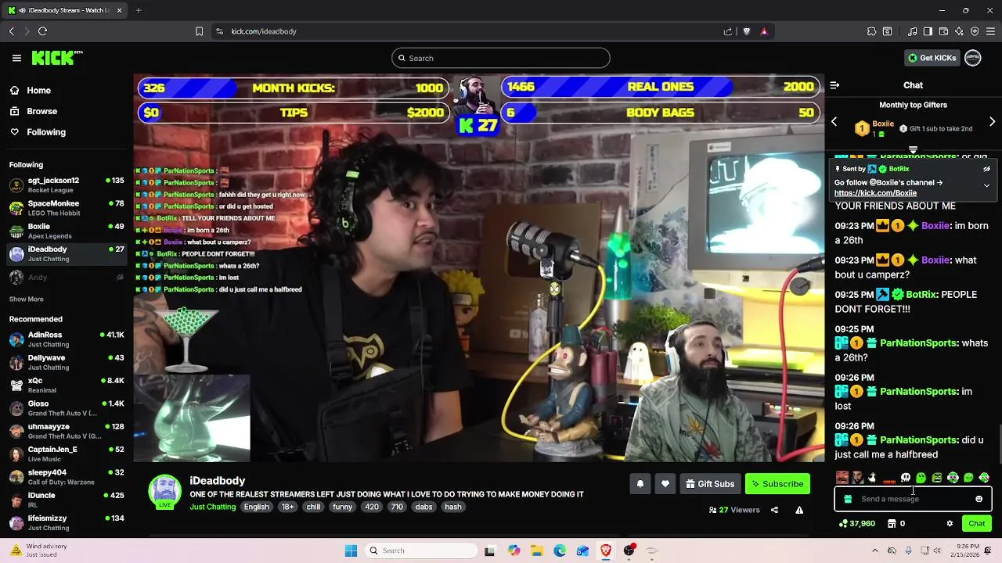Screen dimensions: 1002x563
Task: Open Leo AI sparkle icon
Action: pyautogui.click(x=959, y=31)
